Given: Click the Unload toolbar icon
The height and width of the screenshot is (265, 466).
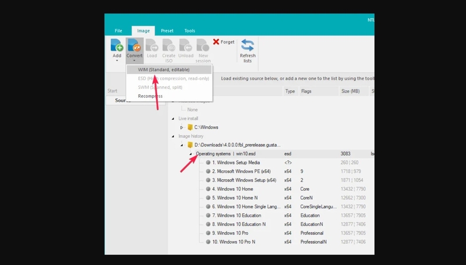Looking at the screenshot, I should click(x=186, y=45).
